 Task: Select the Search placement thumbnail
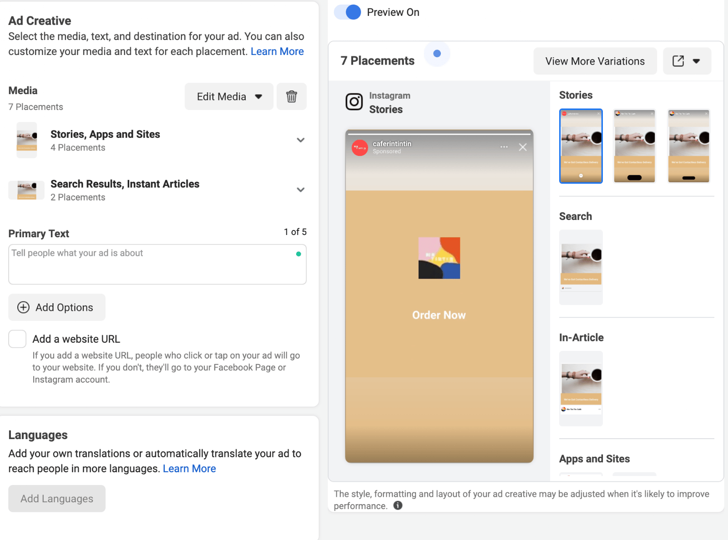pos(581,267)
